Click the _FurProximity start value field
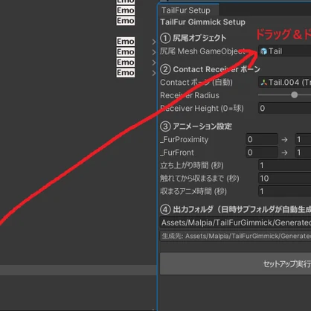The image size is (311, 311). pos(262,139)
